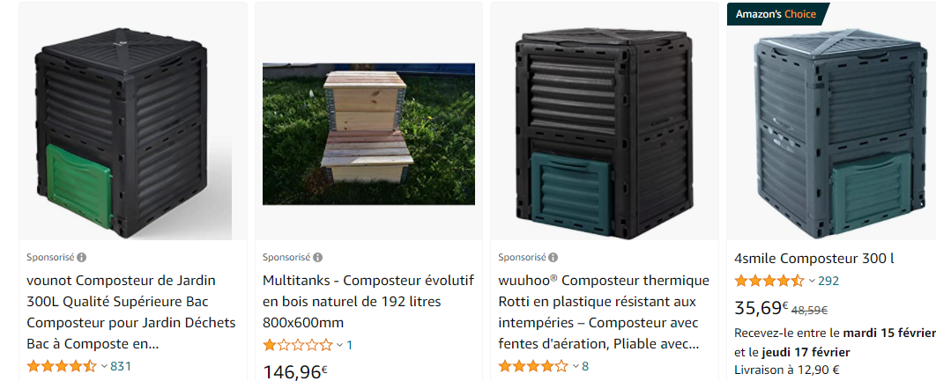View the 831 reviews count link
Screen dimensions: 936x381
point(121,366)
